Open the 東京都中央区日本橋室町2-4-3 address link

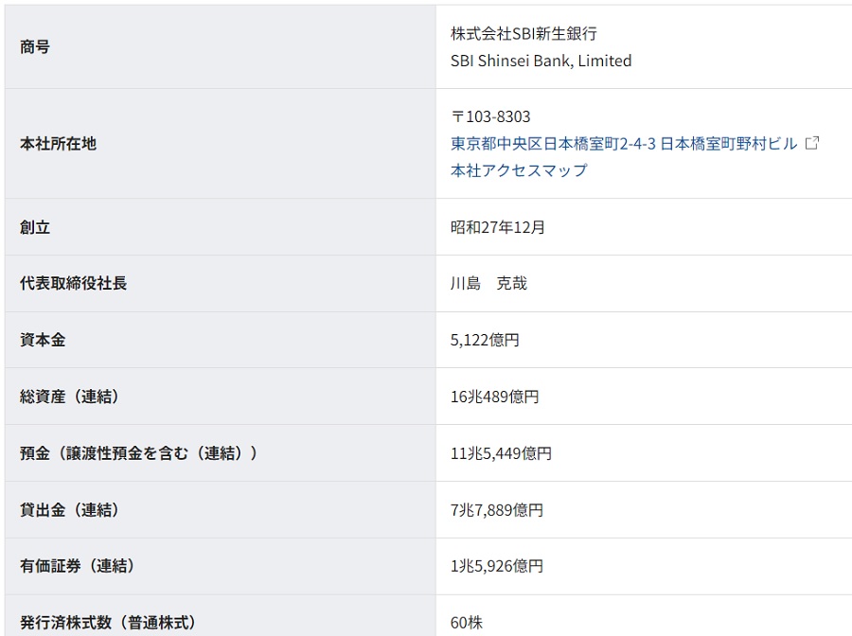click(623, 144)
